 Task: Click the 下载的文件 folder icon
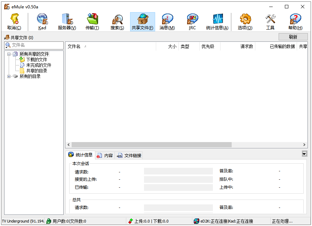click(x=22, y=60)
